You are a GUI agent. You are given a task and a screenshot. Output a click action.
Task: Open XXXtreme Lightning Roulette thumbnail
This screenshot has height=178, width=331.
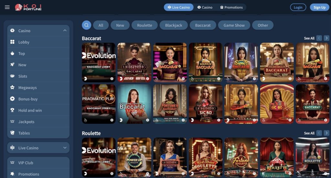coord(170,157)
